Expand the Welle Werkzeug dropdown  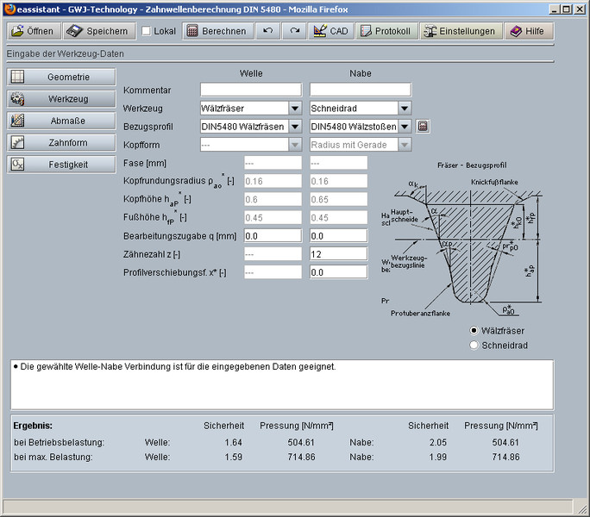(x=294, y=109)
